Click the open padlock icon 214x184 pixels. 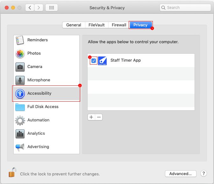coord(12,172)
